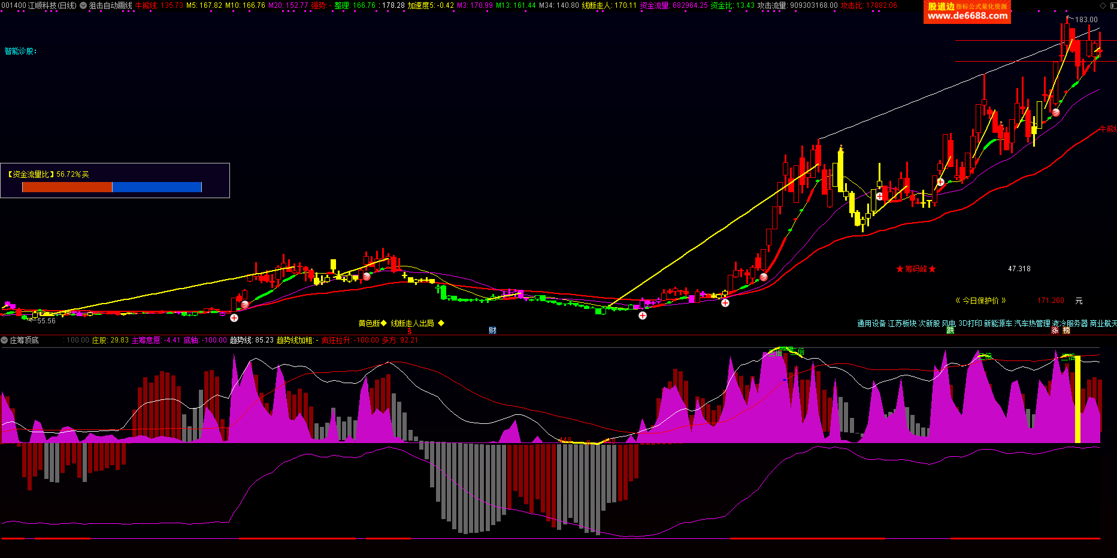Open the 3D打印 concept tag
The height and width of the screenshot is (558, 1117).
[x=970, y=323]
